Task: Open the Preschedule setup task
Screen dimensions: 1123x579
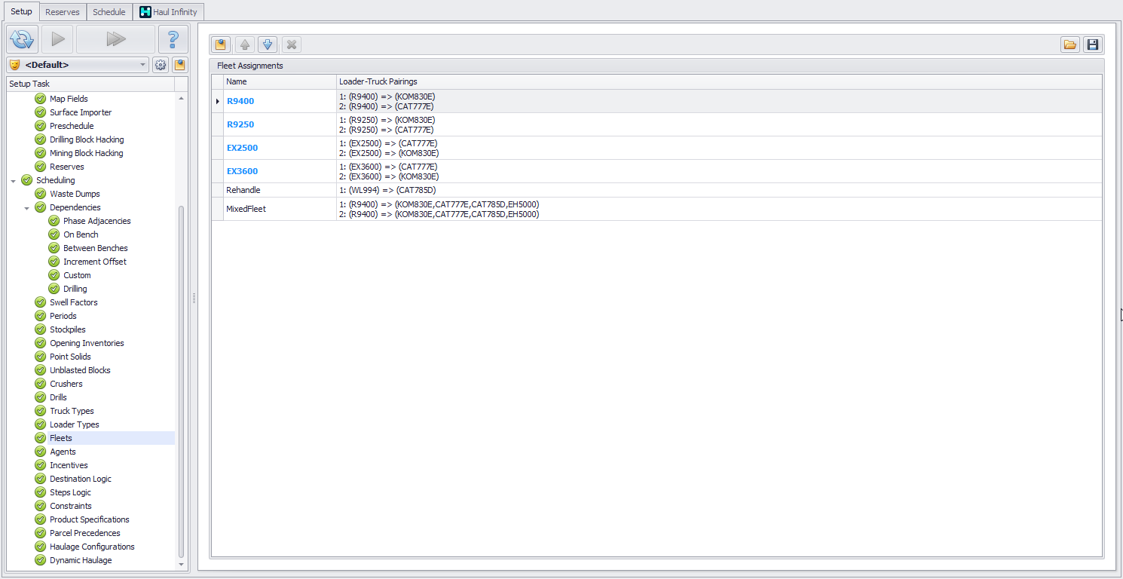Action: (72, 126)
